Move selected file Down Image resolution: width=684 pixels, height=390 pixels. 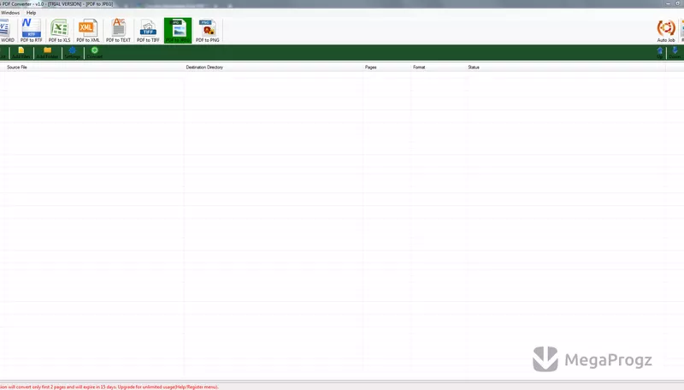click(x=675, y=53)
